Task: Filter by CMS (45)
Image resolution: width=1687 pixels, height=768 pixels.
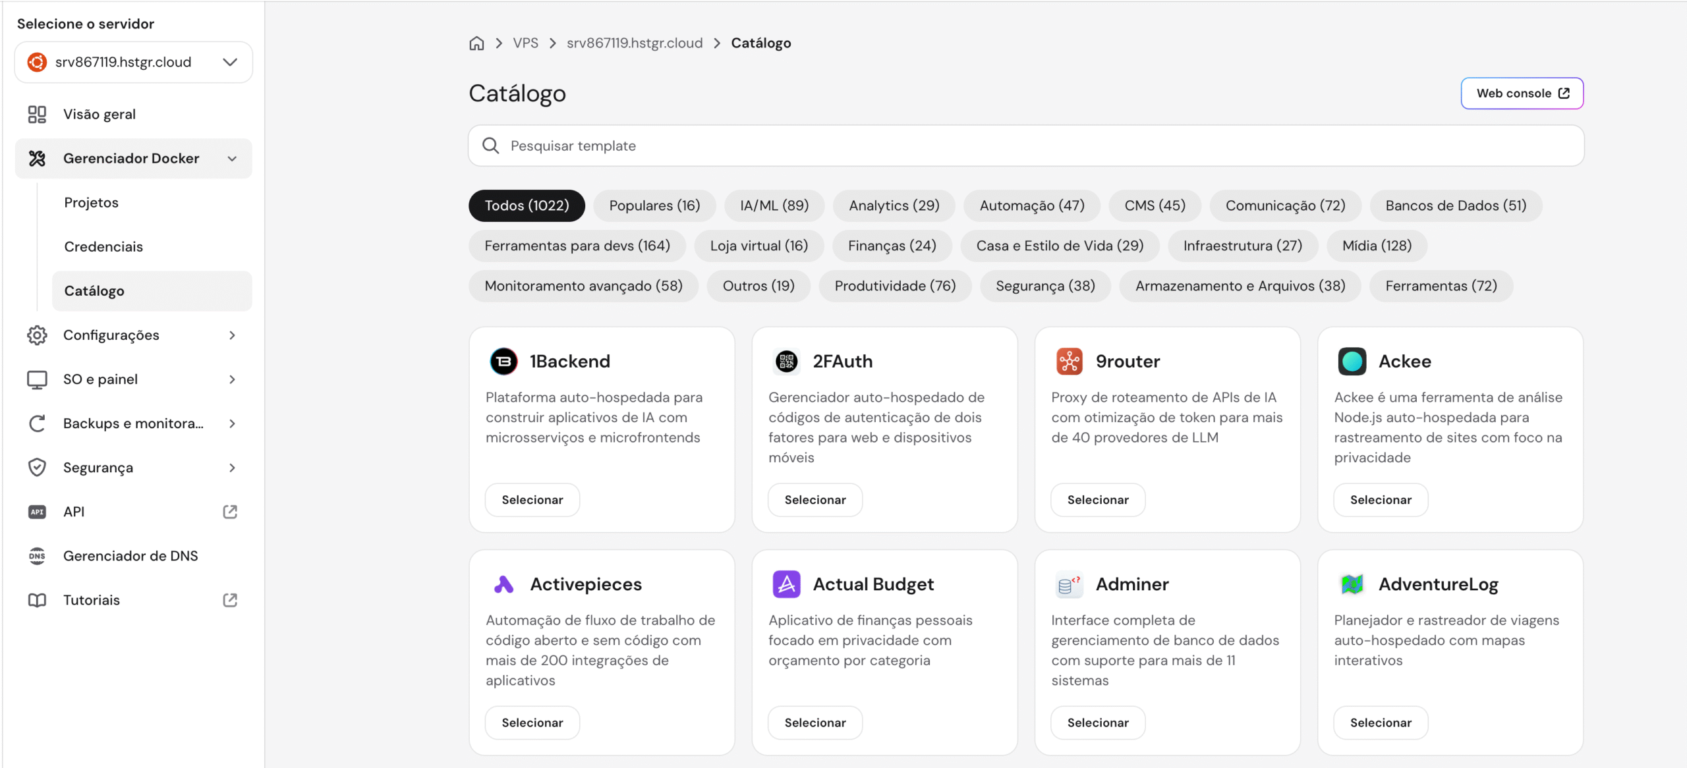Action: 1155,206
